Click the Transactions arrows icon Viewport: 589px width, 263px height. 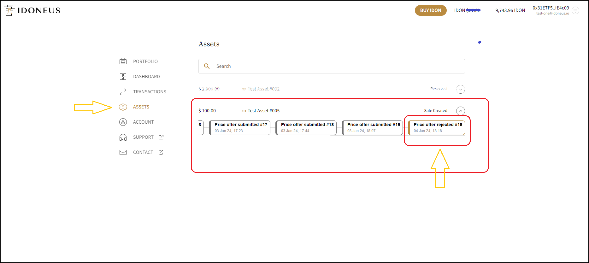(123, 92)
